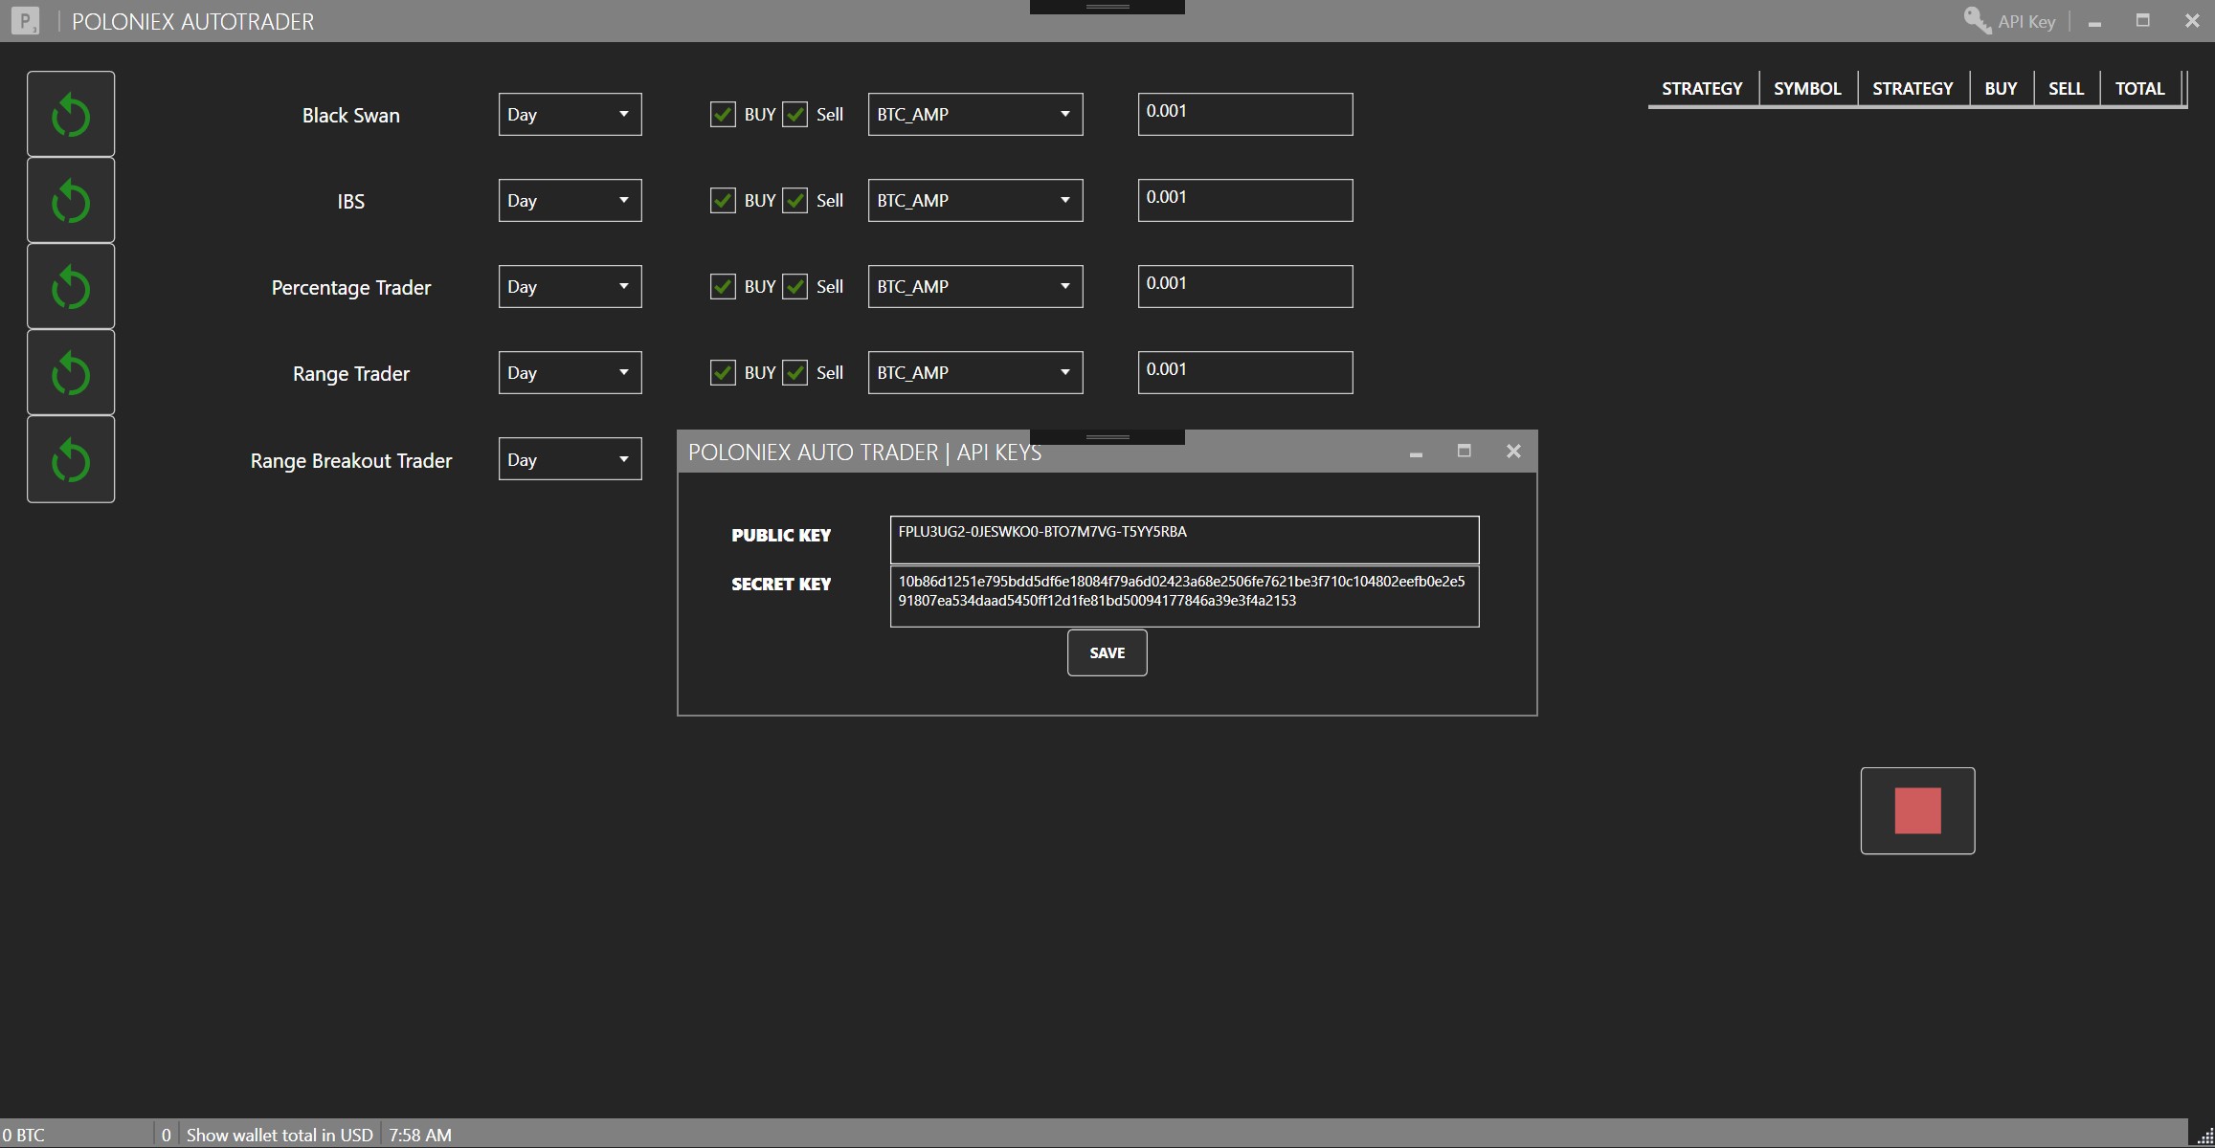Viewport: 2215px width, 1148px height.
Task: Open the Day timeframe dropdown for IBS
Action: pyautogui.click(x=570, y=200)
